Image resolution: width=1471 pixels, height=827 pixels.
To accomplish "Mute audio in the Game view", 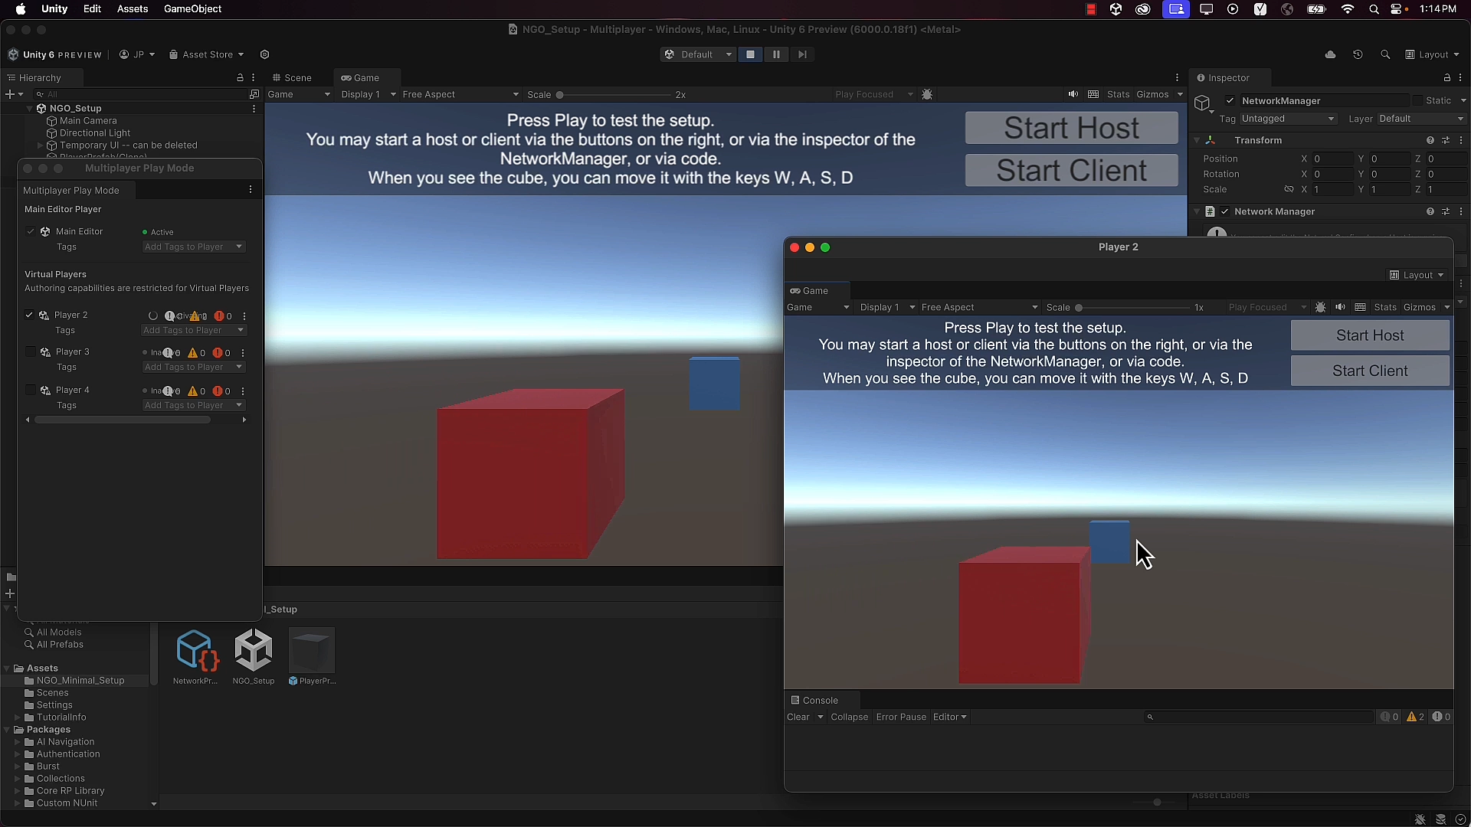I will click(1073, 94).
